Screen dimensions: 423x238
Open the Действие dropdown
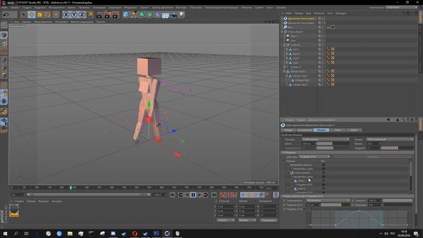click(315, 157)
